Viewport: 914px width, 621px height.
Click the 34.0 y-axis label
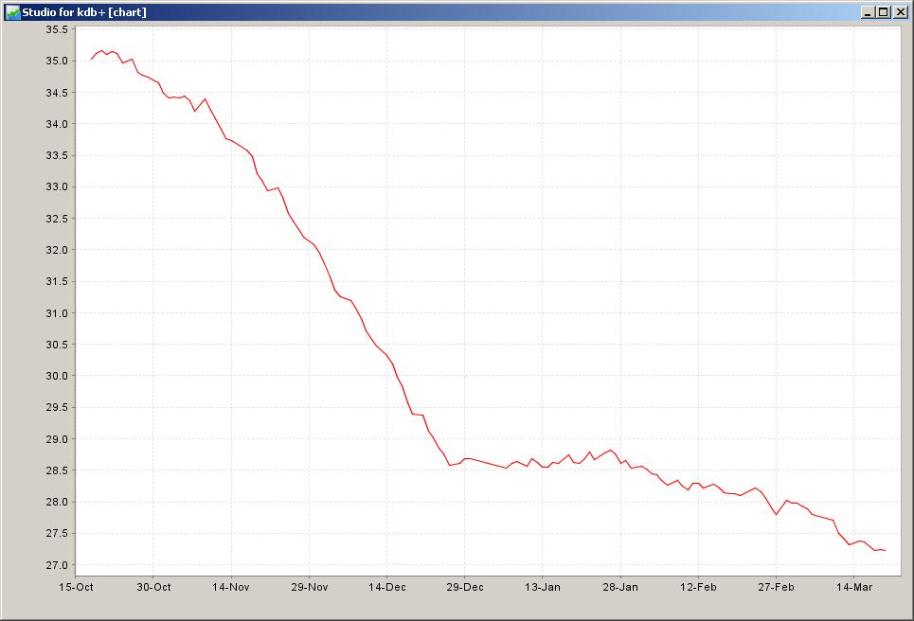click(57, 124)
